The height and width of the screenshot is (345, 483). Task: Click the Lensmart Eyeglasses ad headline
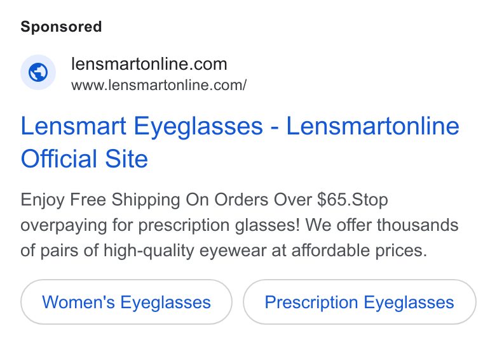(240, 142)
